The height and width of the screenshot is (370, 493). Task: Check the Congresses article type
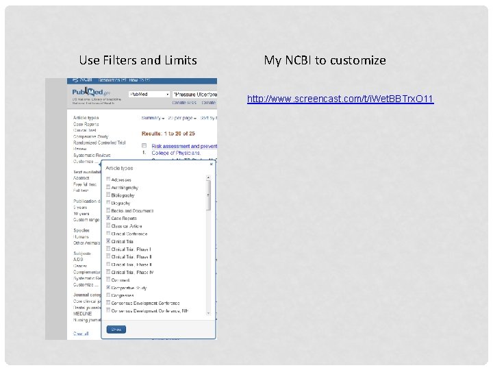(x=108, y=295)
